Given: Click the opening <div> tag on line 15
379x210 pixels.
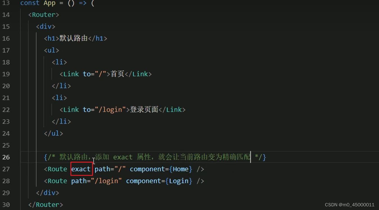Looking at the screenshot, I should click(46, 26).
